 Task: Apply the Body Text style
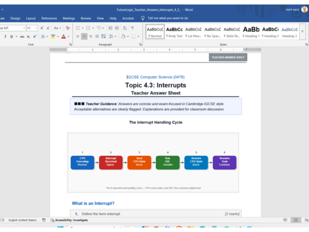174,32
